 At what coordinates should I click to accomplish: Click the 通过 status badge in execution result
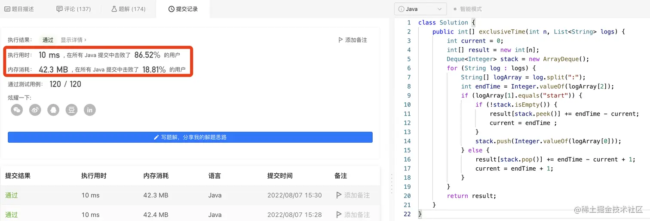[x=48, y=40]
